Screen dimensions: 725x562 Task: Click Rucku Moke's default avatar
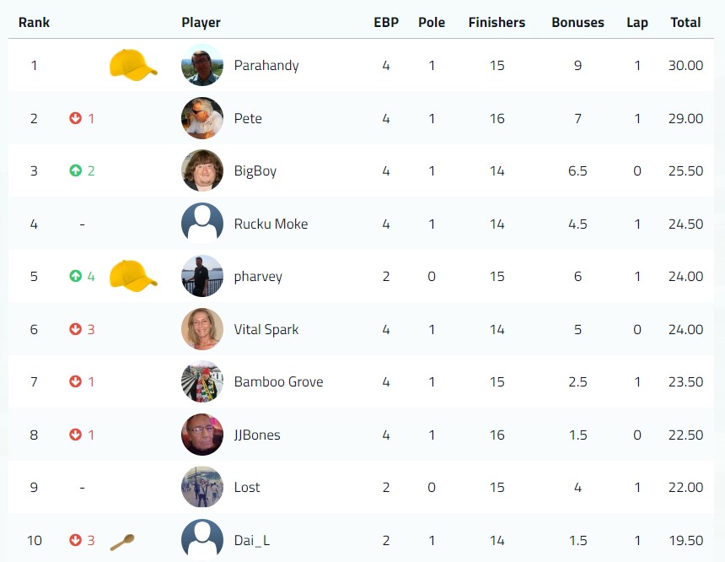click(x=202, y=223)
